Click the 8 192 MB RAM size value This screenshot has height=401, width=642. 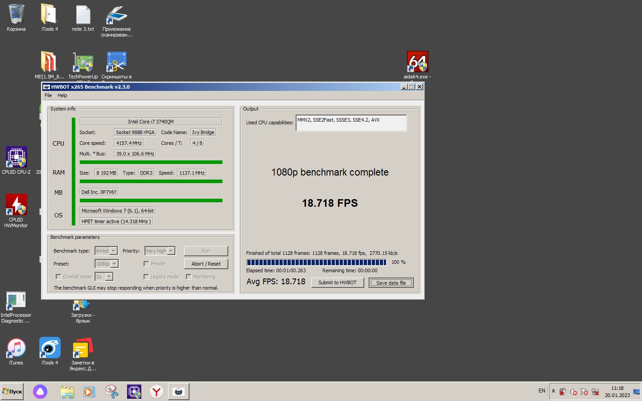click(106, 173)
